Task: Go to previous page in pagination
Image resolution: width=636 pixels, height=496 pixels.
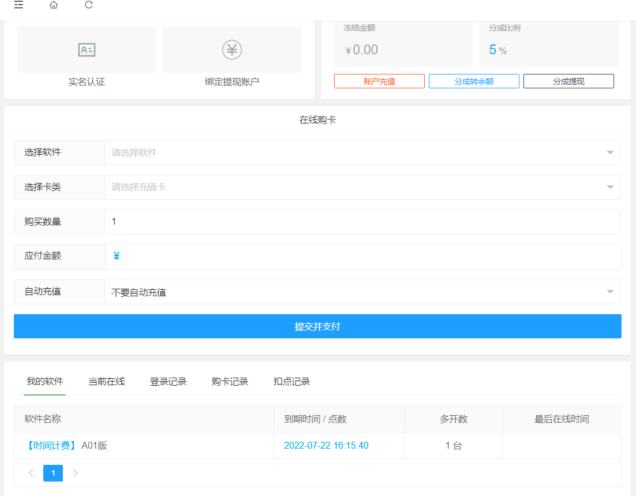Action: pos(31,473)
